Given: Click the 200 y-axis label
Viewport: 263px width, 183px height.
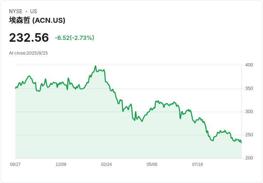Looking at the screenshot, I should pos(249,158).
